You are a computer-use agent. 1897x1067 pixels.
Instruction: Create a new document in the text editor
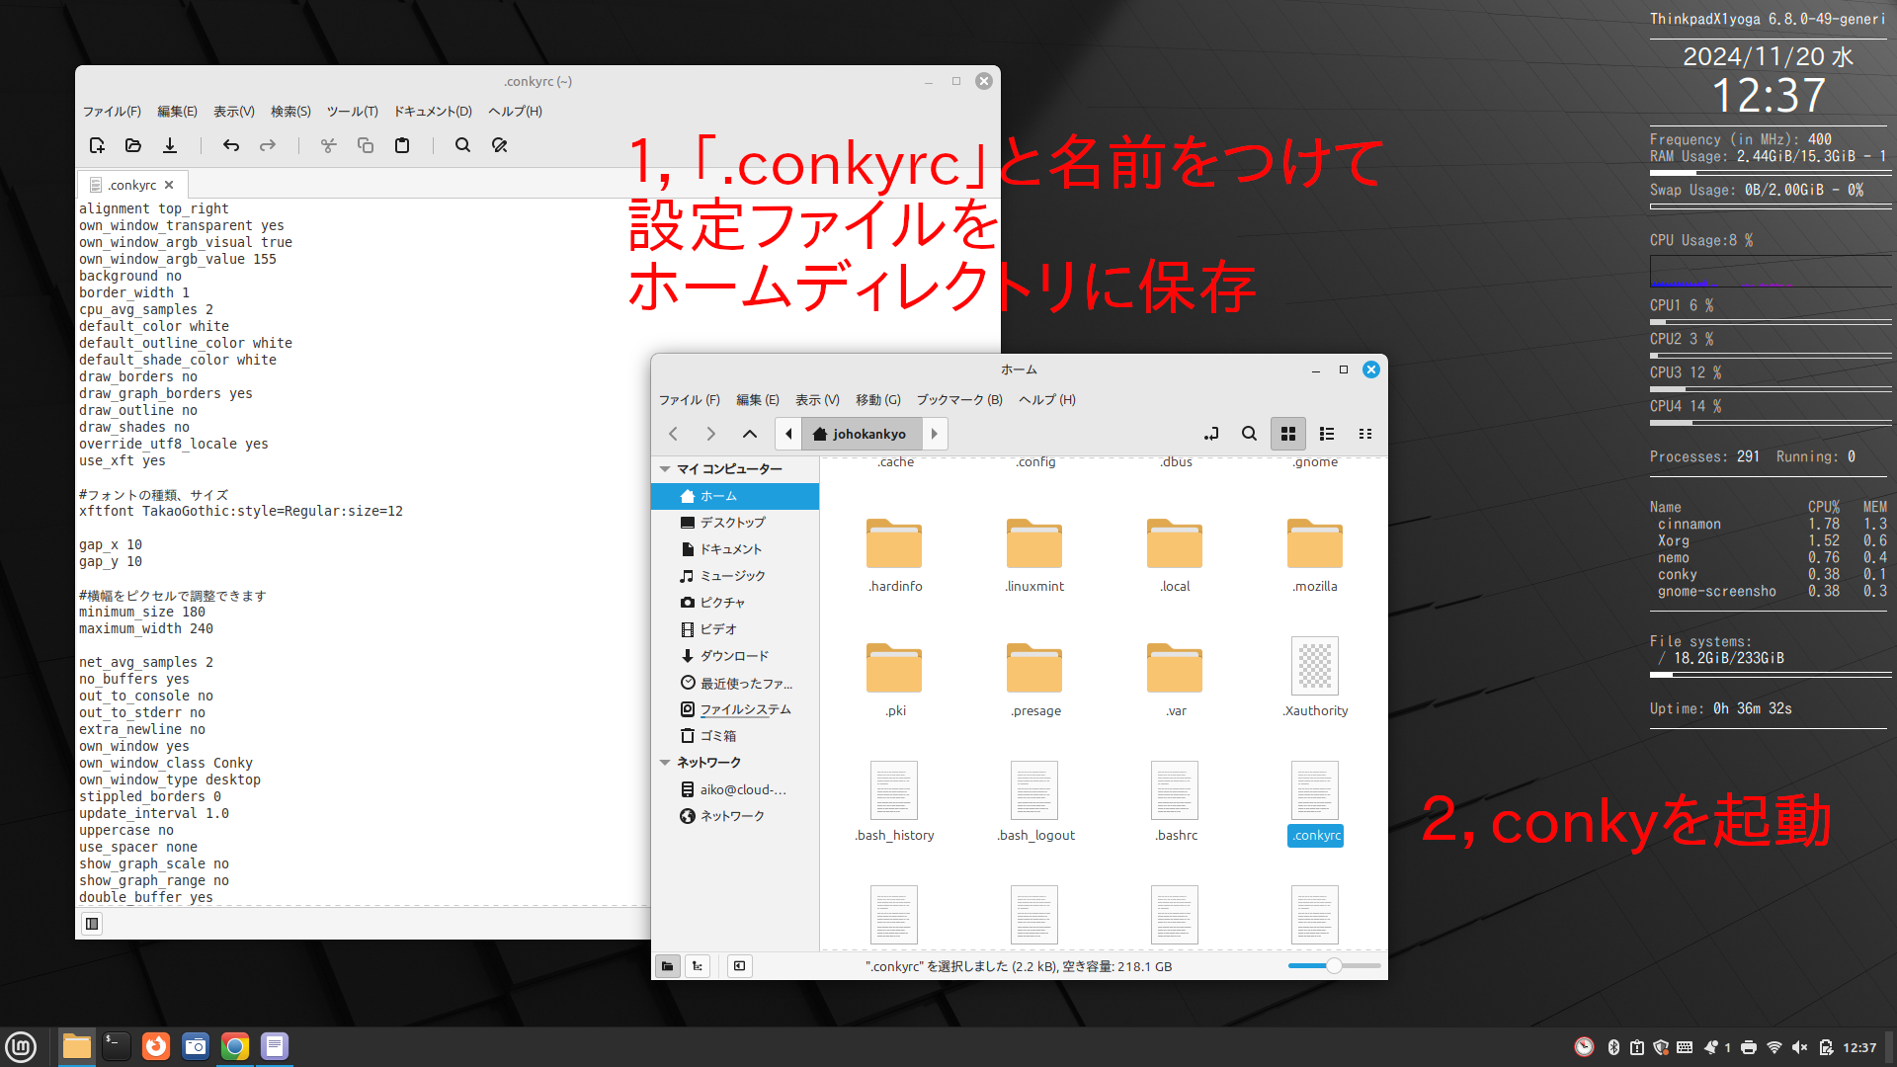click(96, 145)
